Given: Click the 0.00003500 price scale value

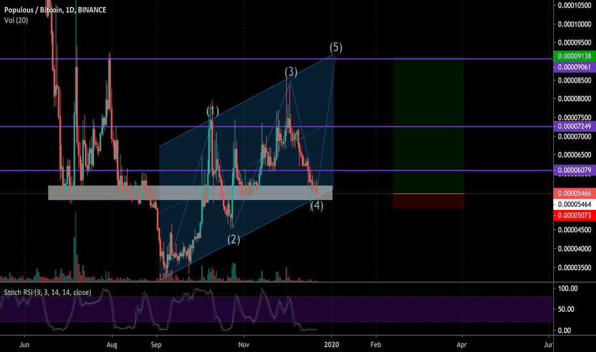Looking at the screenshot, I should (574, 268).
